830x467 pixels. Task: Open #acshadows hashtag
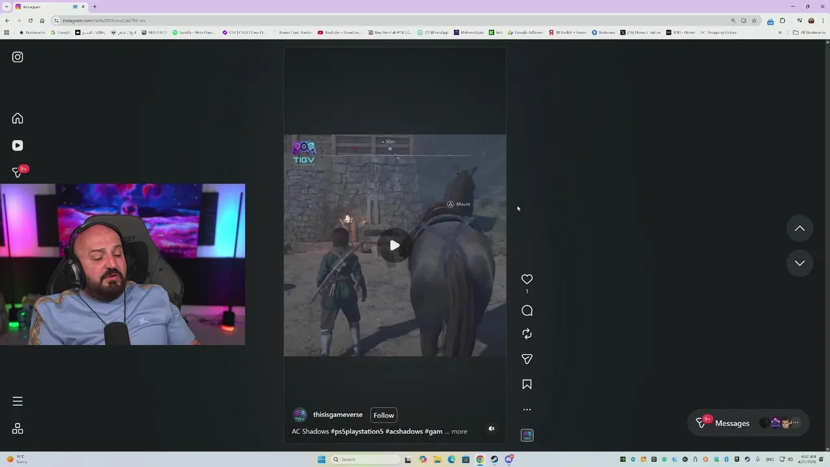coord(404,431)
